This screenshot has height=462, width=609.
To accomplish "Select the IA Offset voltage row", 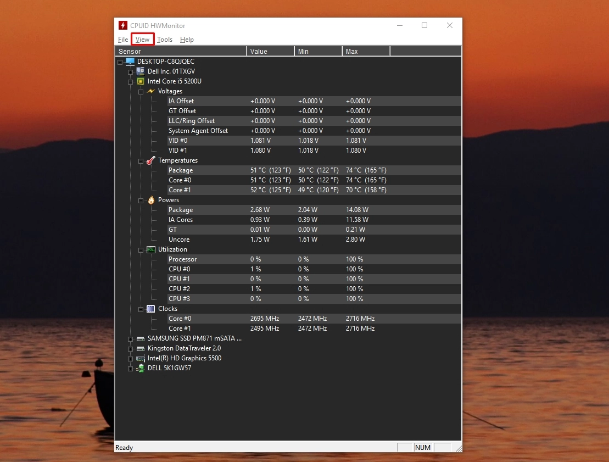I will 314,101.
